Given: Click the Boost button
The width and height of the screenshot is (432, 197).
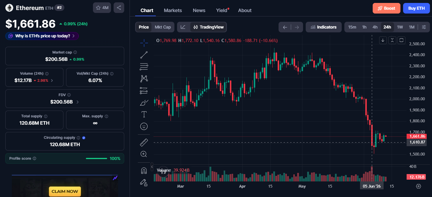Looking at the screenshot, I should pos(387,8).
